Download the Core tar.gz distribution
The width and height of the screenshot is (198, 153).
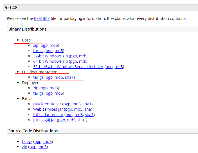(38, 51)
